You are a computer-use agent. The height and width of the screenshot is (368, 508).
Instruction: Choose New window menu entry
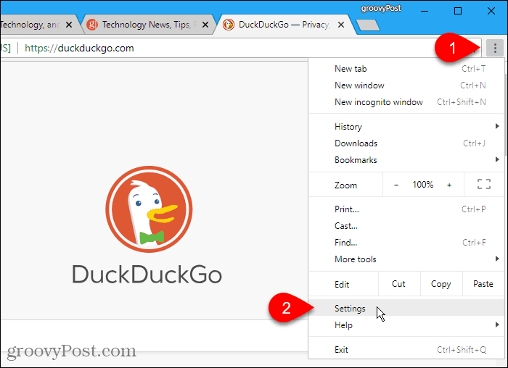point(406,85)
